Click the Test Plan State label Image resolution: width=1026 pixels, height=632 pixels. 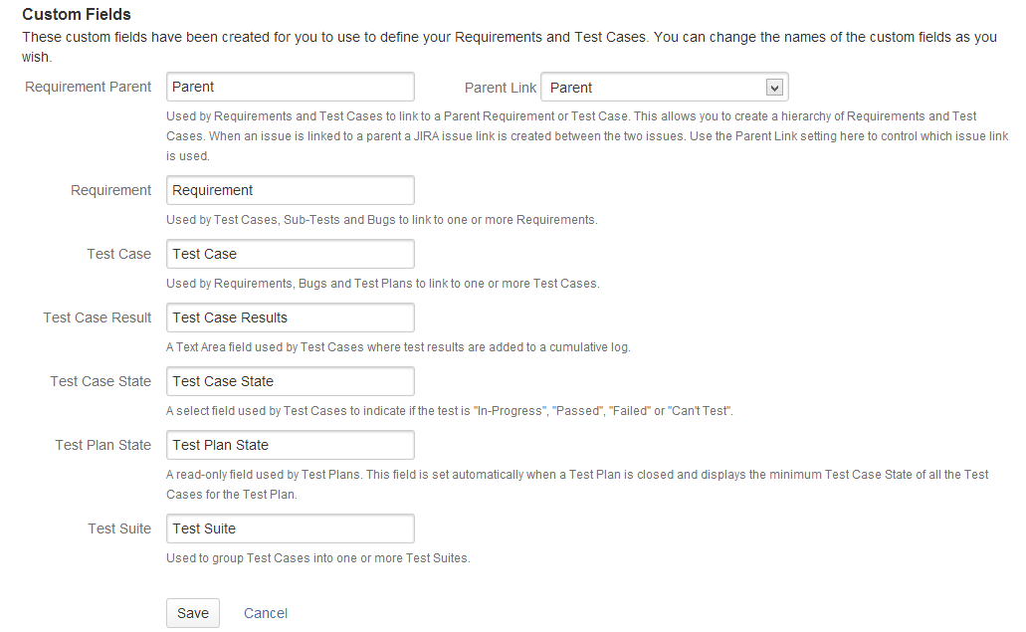pyautogui.click(x=103, y=445)
